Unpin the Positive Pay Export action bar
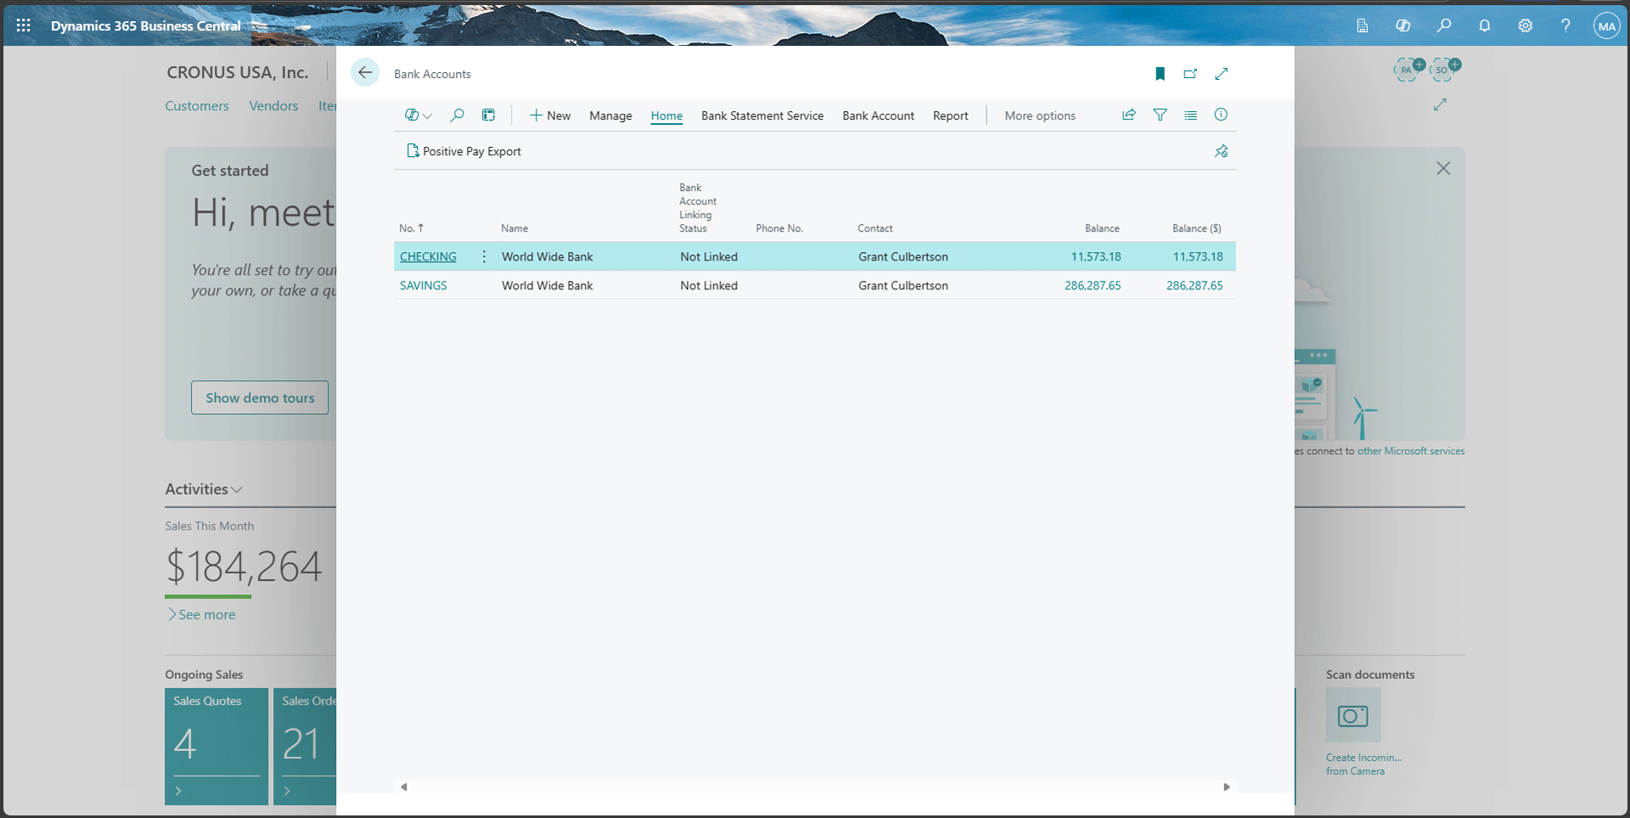1630x818 pixels. (1221, 151)
